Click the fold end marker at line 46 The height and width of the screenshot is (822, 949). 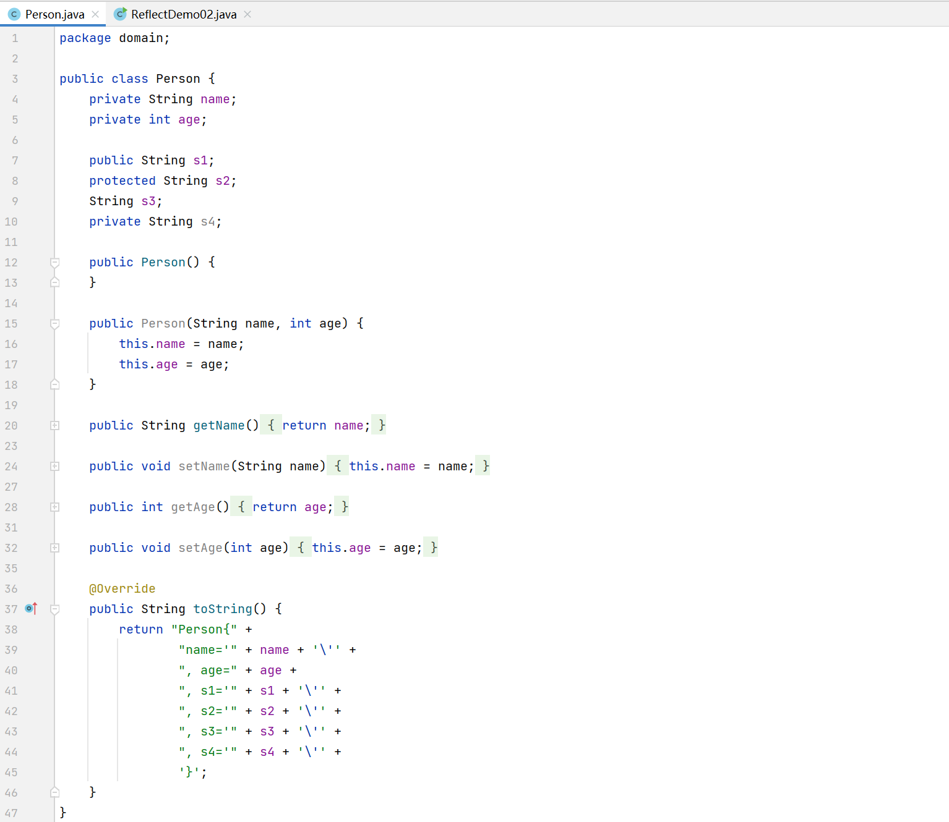coord(55,792)
